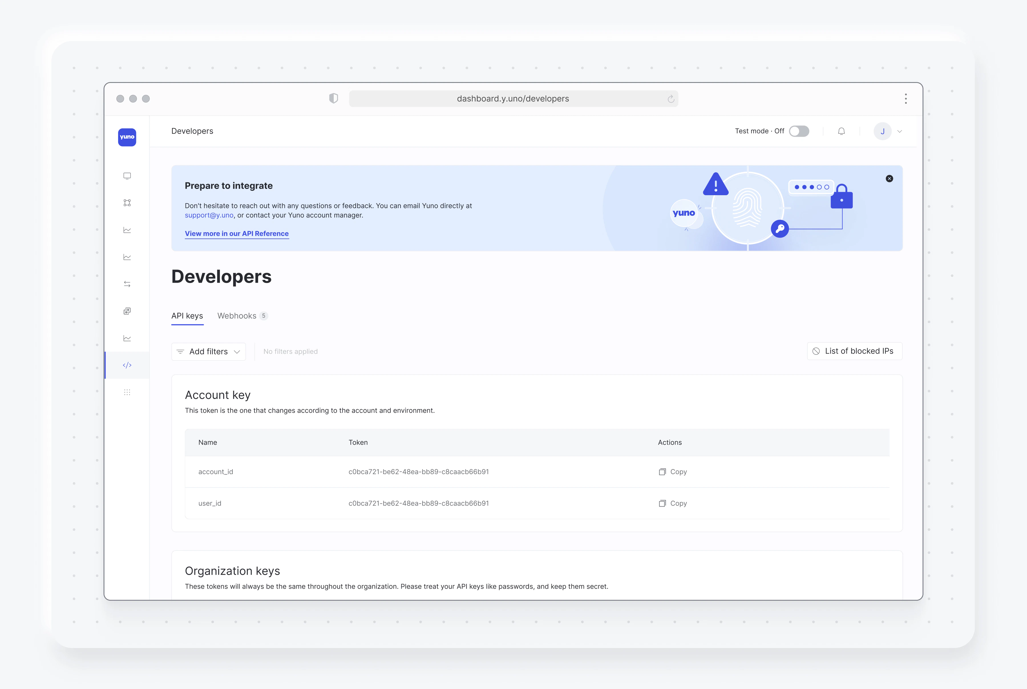This screenshot has height=689, width=1027.
Task: Copy the account_id token
Action: (672, 472)
